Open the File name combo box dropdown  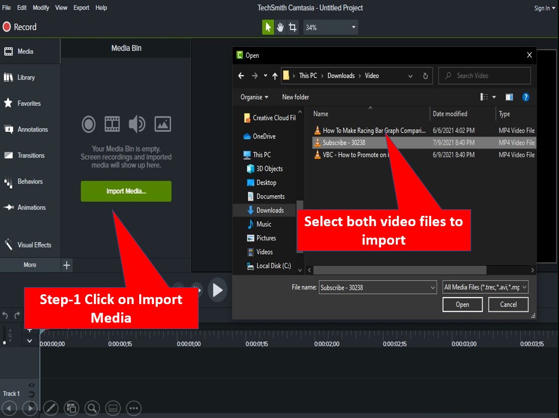click(x=432, y=288)
